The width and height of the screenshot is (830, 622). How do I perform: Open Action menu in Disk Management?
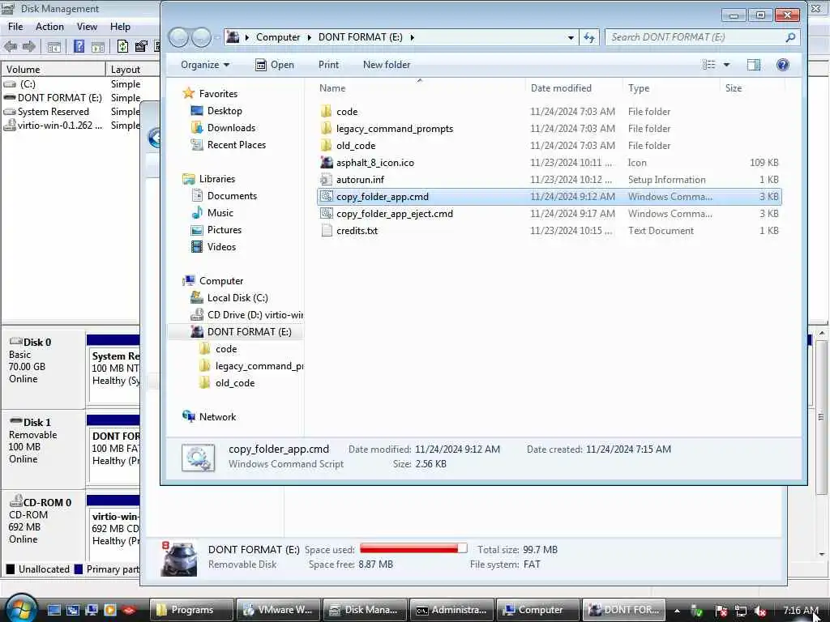(x=49, y=27)
